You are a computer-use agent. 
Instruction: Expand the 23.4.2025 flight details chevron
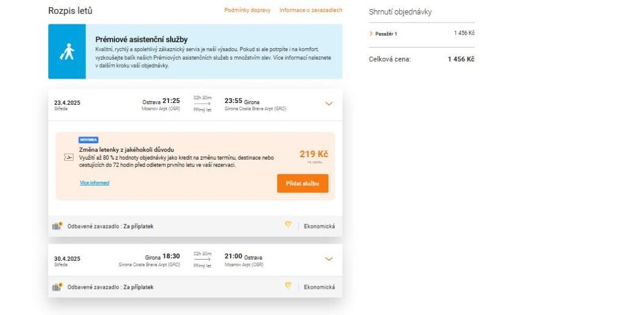(329, 104)
